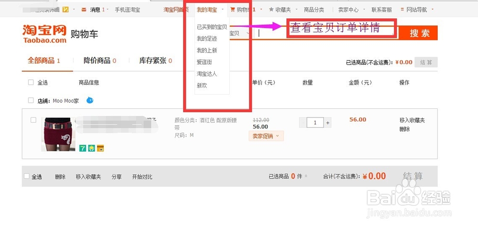Tick the 全选 checkbox in bottom bar

coord(27,176)
